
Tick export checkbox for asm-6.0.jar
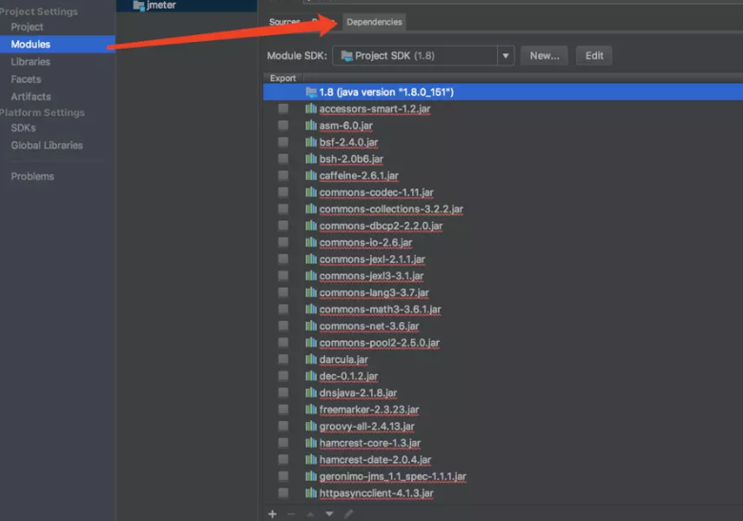[283, 126]
